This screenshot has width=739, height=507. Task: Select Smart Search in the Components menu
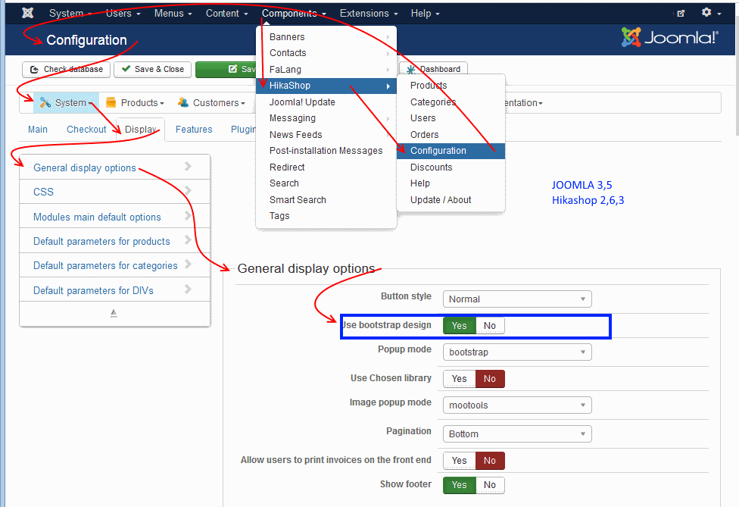326,199
